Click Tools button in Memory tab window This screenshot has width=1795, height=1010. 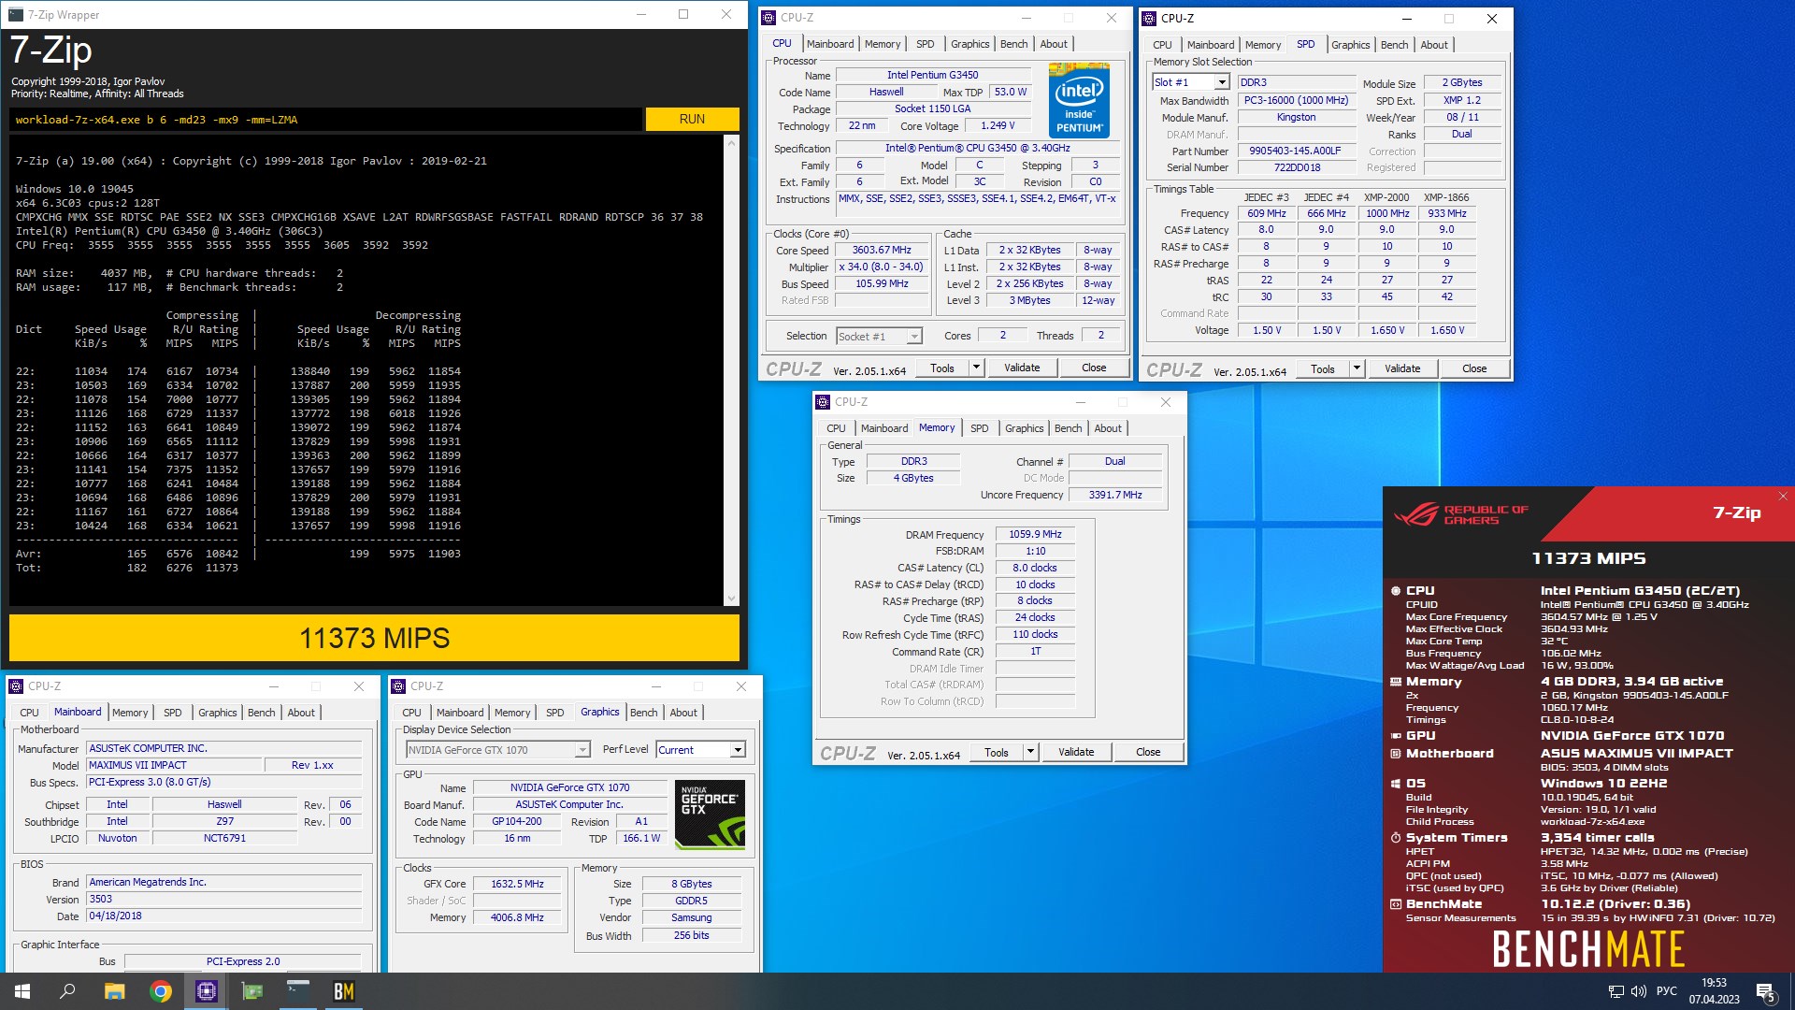[997, 752]
